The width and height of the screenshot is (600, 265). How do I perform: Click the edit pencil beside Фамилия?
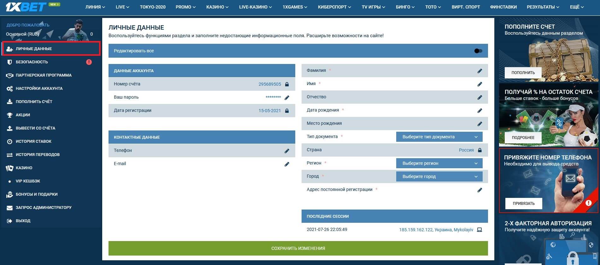tap(479, 71)
